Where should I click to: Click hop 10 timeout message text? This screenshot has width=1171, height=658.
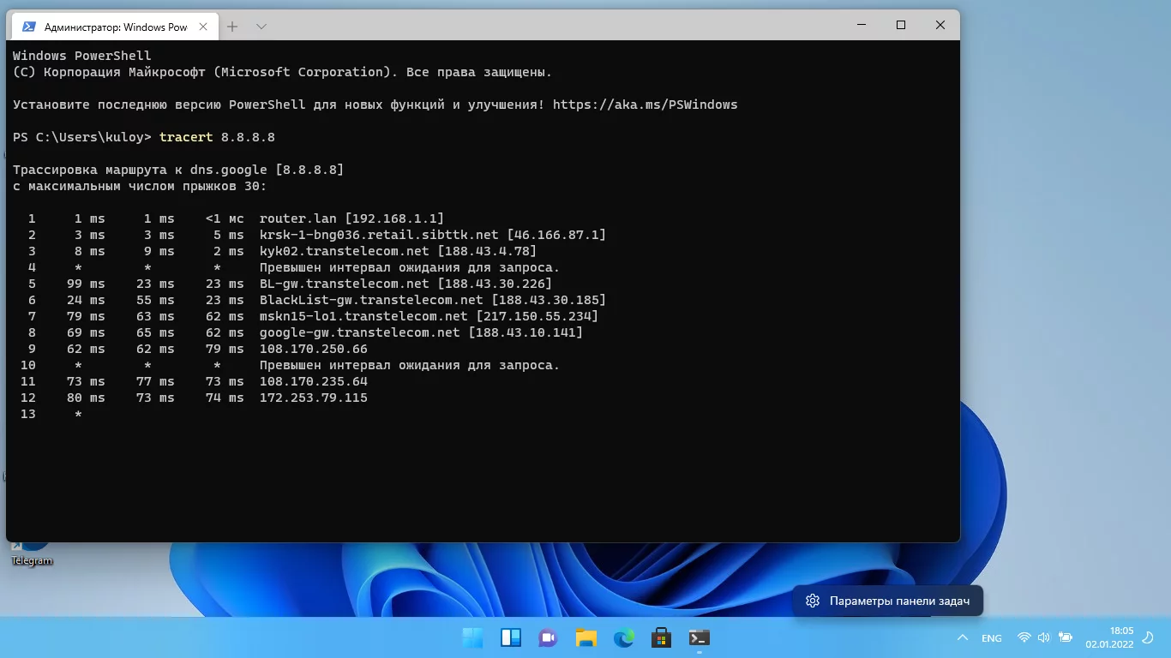409,365
